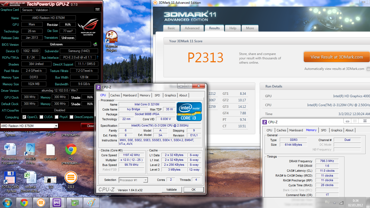
Task: Select the cpuz.cvf file on desktop
Action: [x=51, y=152]
